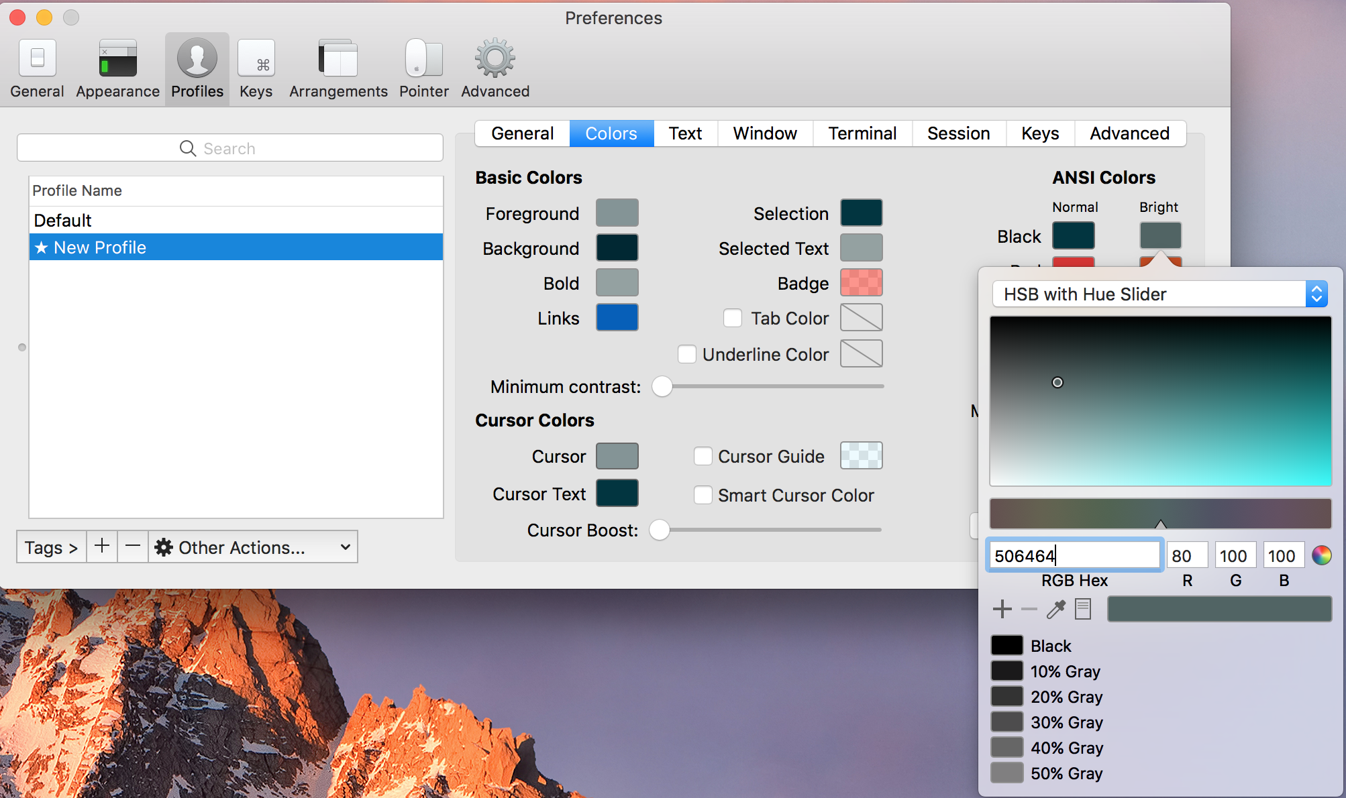Switch to the Text tab
The image size is (1346, 798).
[685, 133]
